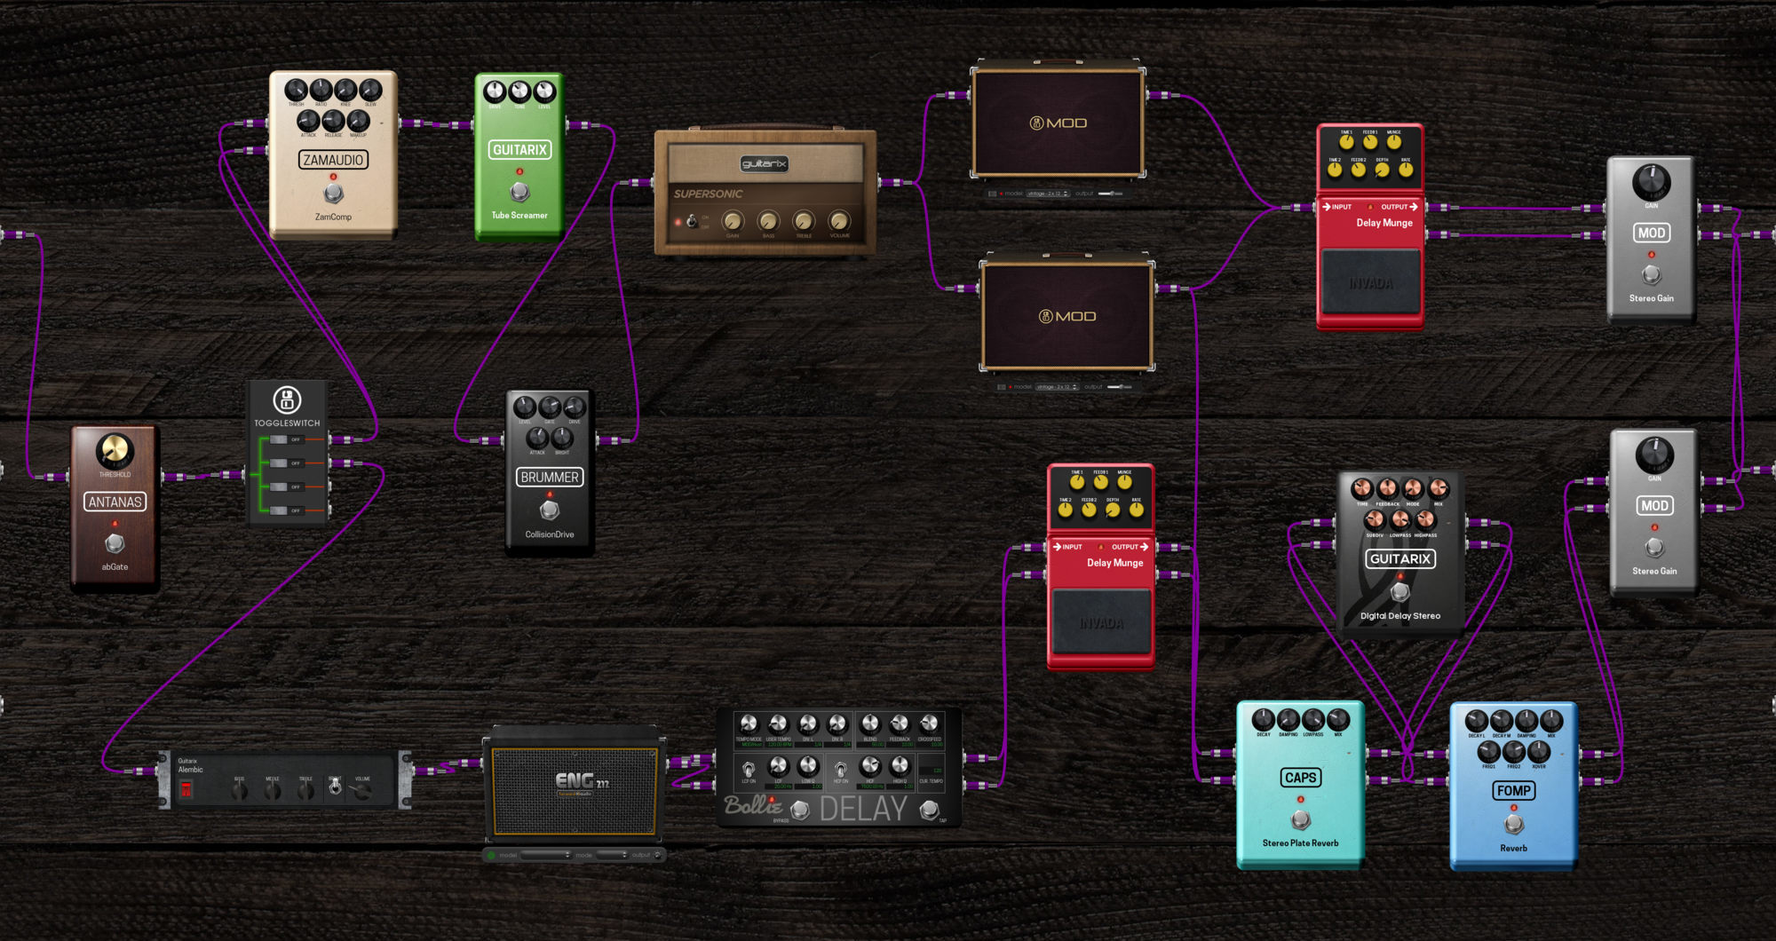Click the Bollie Delay High Q knob
The width and height of the screenshot is (1776, 941).
coord(900,765)
